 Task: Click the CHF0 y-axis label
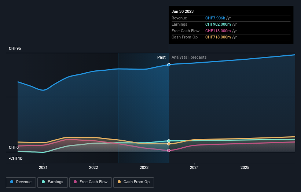[14, 148]
